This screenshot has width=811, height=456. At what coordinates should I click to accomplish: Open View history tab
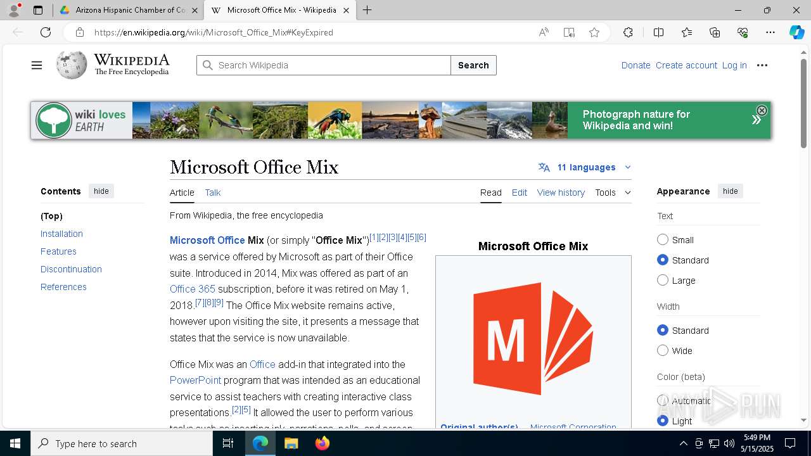click(561, 193)
